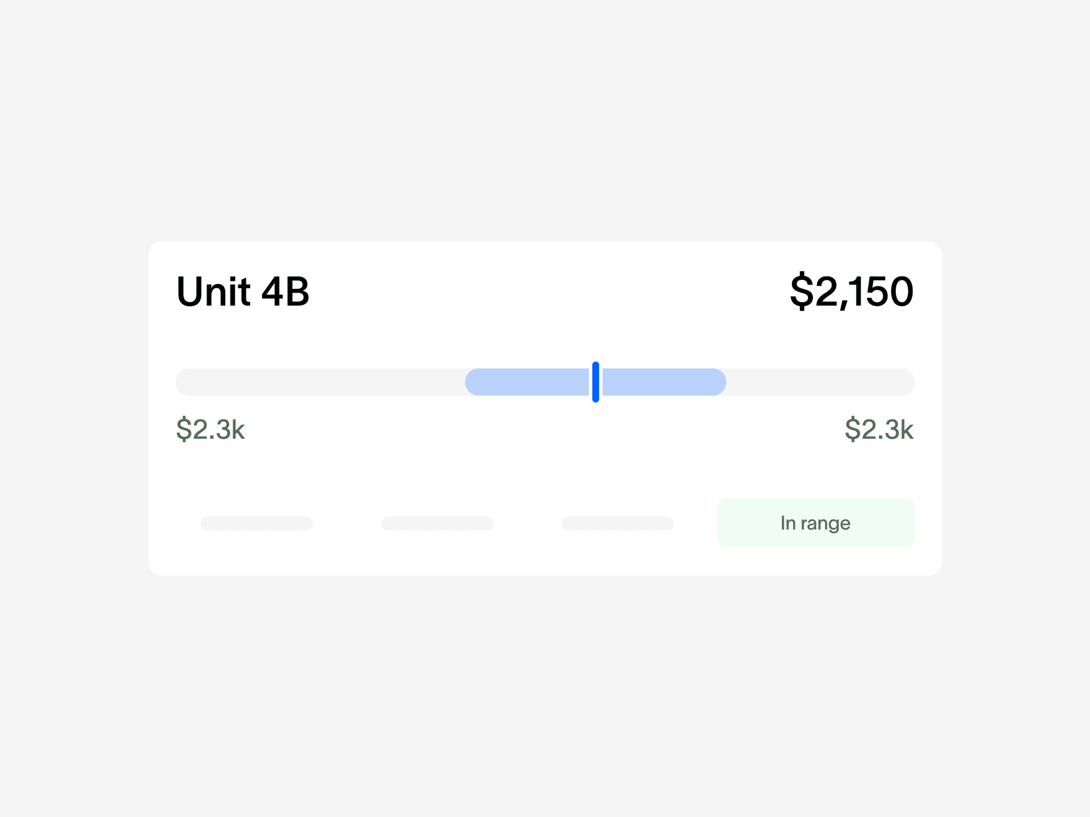
Task: Click the $2,150 price heading
Action: (x=852, y=291)
